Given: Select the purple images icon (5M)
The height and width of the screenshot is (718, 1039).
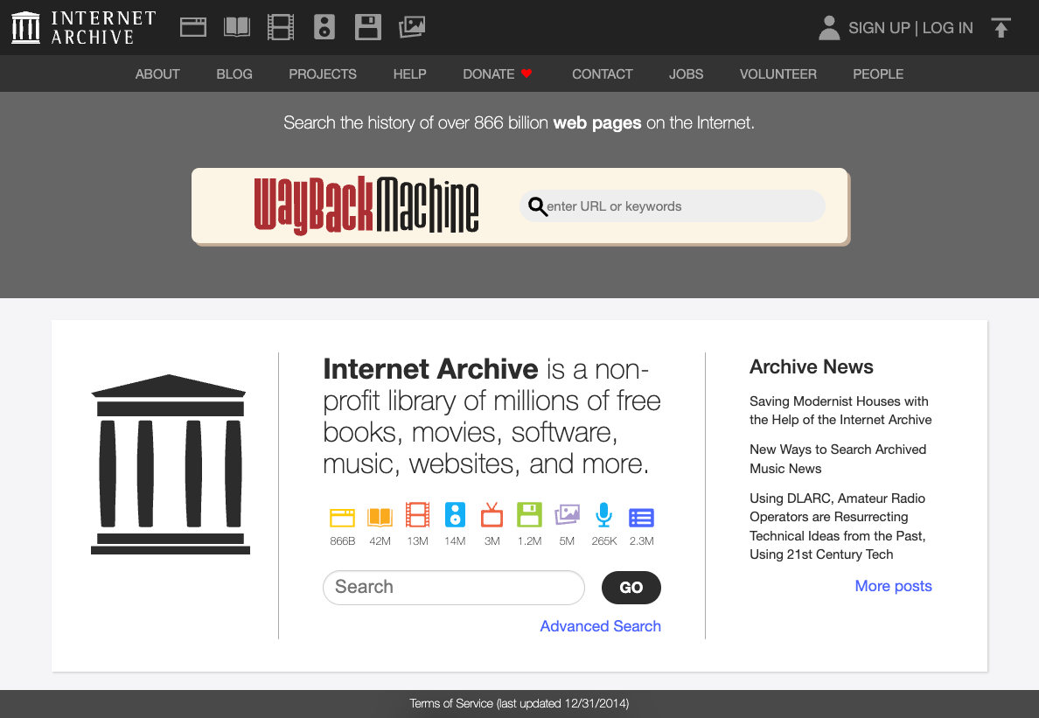Looking at the screenshot, I should [567, 514].
